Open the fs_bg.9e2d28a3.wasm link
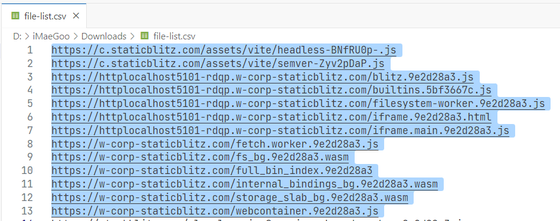Screen dimensions: 560x221 coord(200,158)
